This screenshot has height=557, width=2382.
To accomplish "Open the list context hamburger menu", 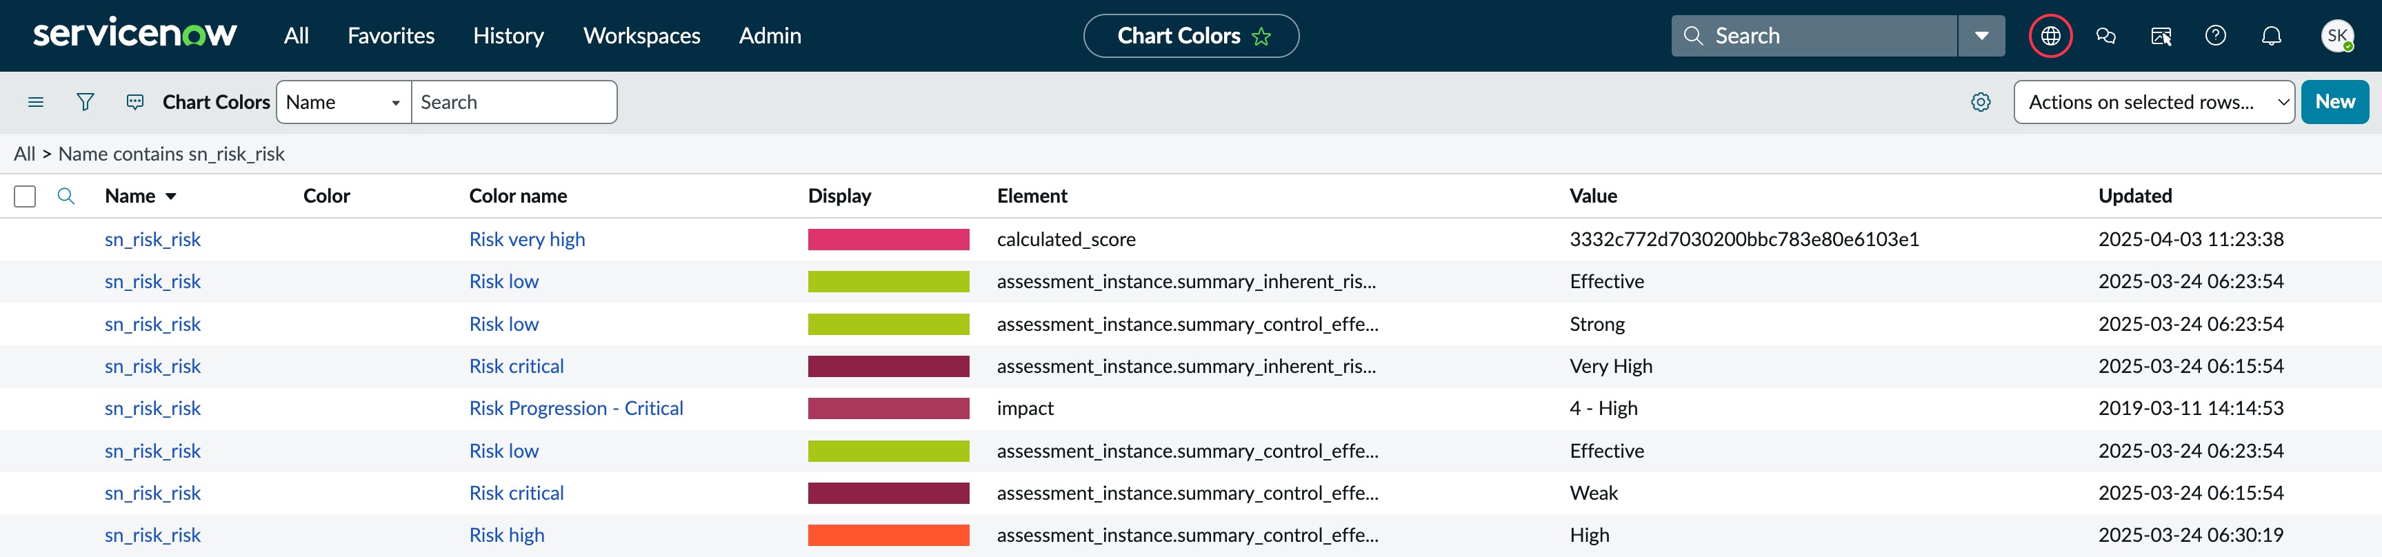I will tap(36, 101).
